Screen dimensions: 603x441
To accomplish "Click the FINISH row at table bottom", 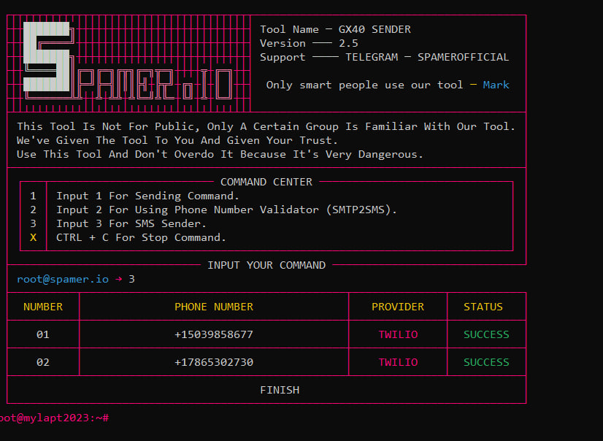I will tap(280, 390).
